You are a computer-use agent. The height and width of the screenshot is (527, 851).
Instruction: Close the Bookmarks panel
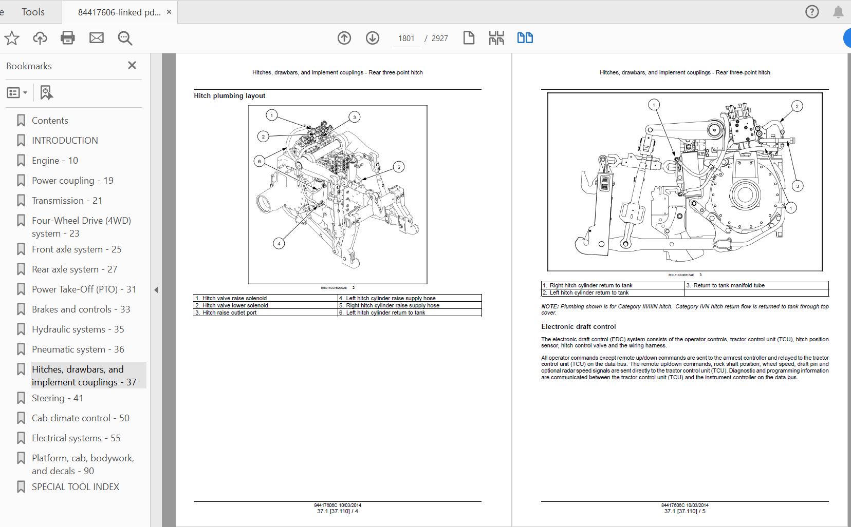pos(132,65)
